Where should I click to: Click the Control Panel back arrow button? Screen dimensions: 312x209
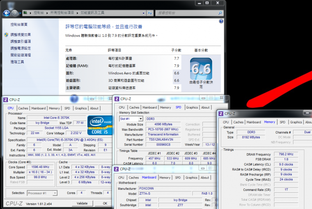click(x=6, y=13)
